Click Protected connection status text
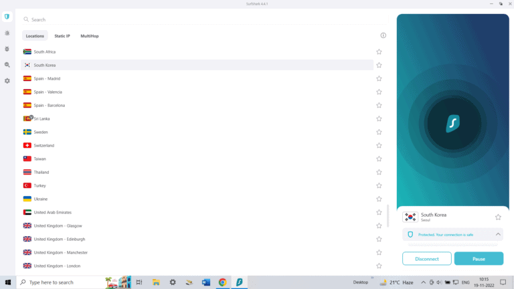This screenshot has height=289, width=514. (446, 235)
